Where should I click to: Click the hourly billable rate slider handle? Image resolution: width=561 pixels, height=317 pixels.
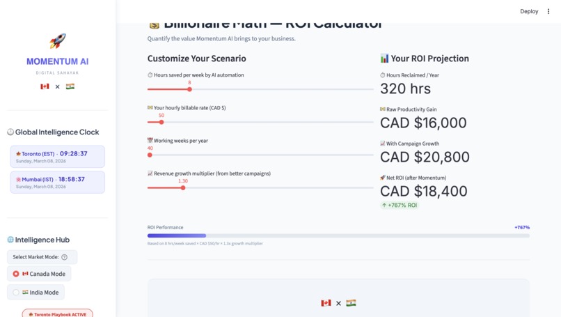click(161, 122)
